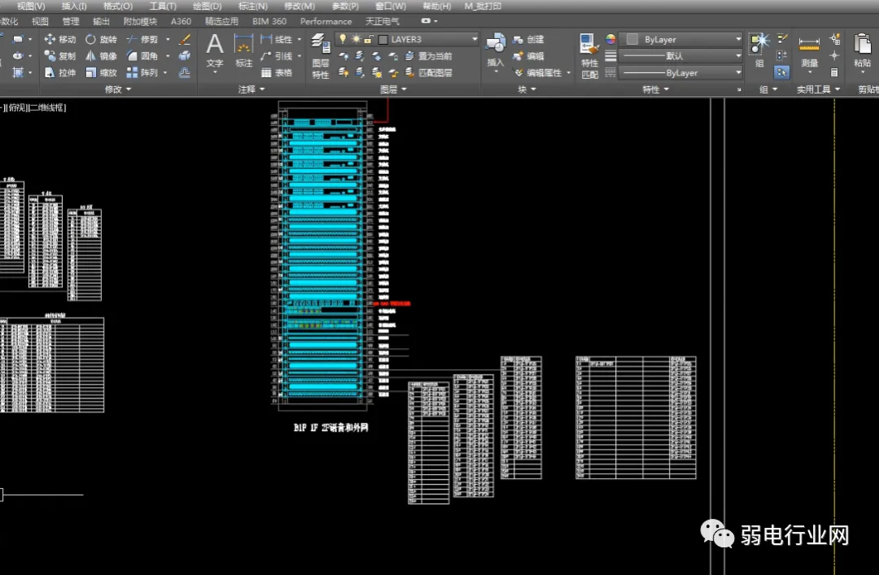Select the 缩放 (Scale) tool
This screenshot has width=879, height=575.
(101, 73)
